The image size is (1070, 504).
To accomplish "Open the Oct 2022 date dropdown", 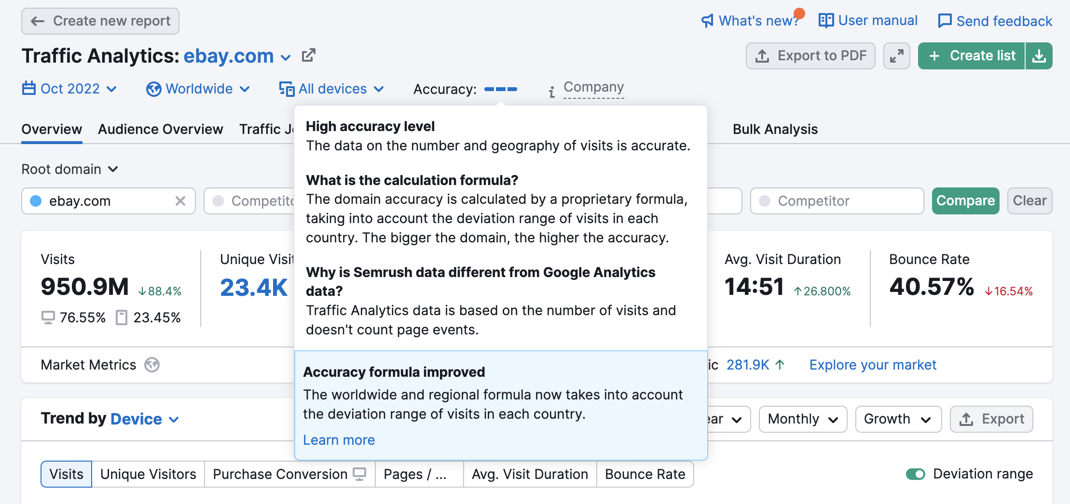I will 69,89.
